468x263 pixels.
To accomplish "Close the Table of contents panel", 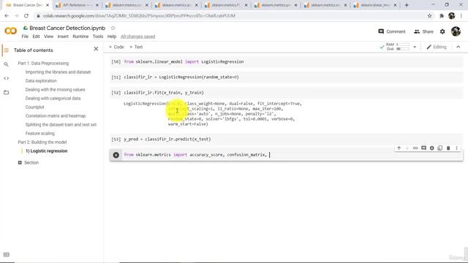I will click(x=96, y=49).
